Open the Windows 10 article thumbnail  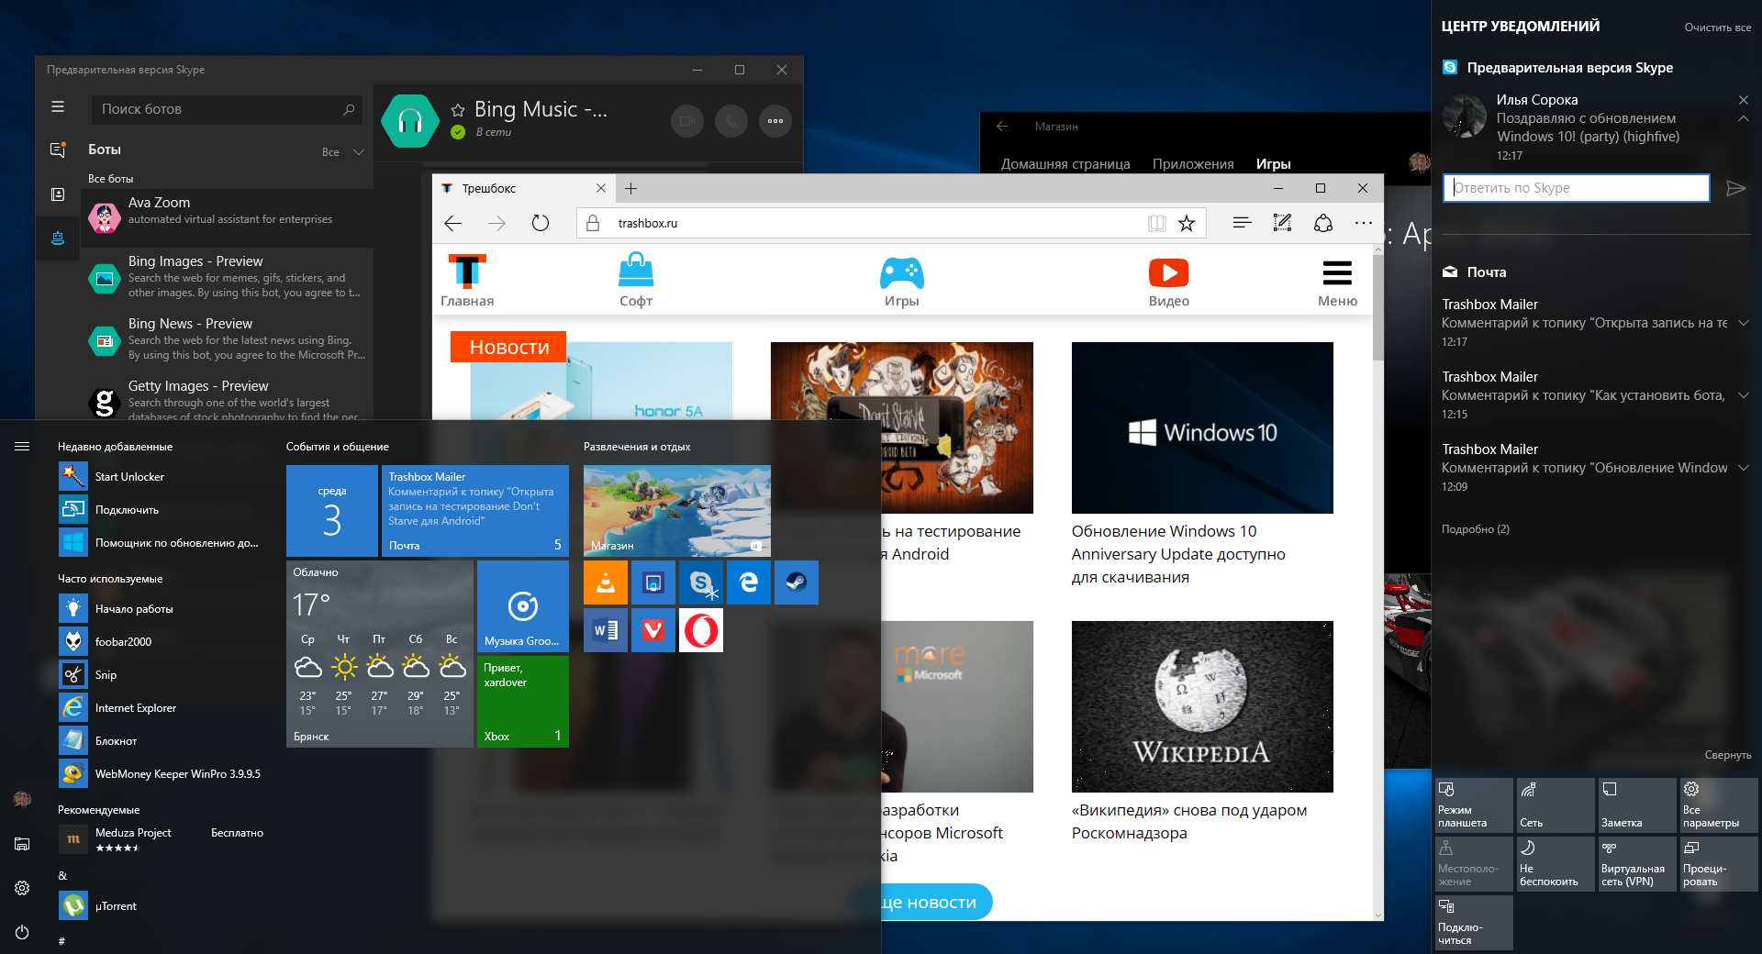(1202, 427)
